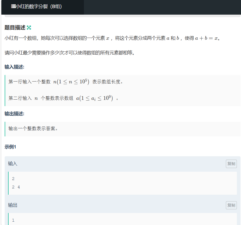Click the problem list icon beside the title

coord(13,6)
